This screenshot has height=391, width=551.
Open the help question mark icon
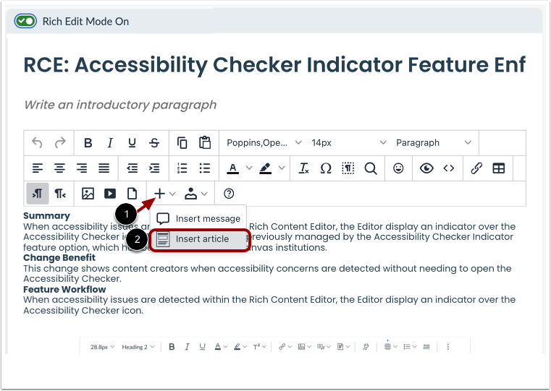click(x=229, y=194)
